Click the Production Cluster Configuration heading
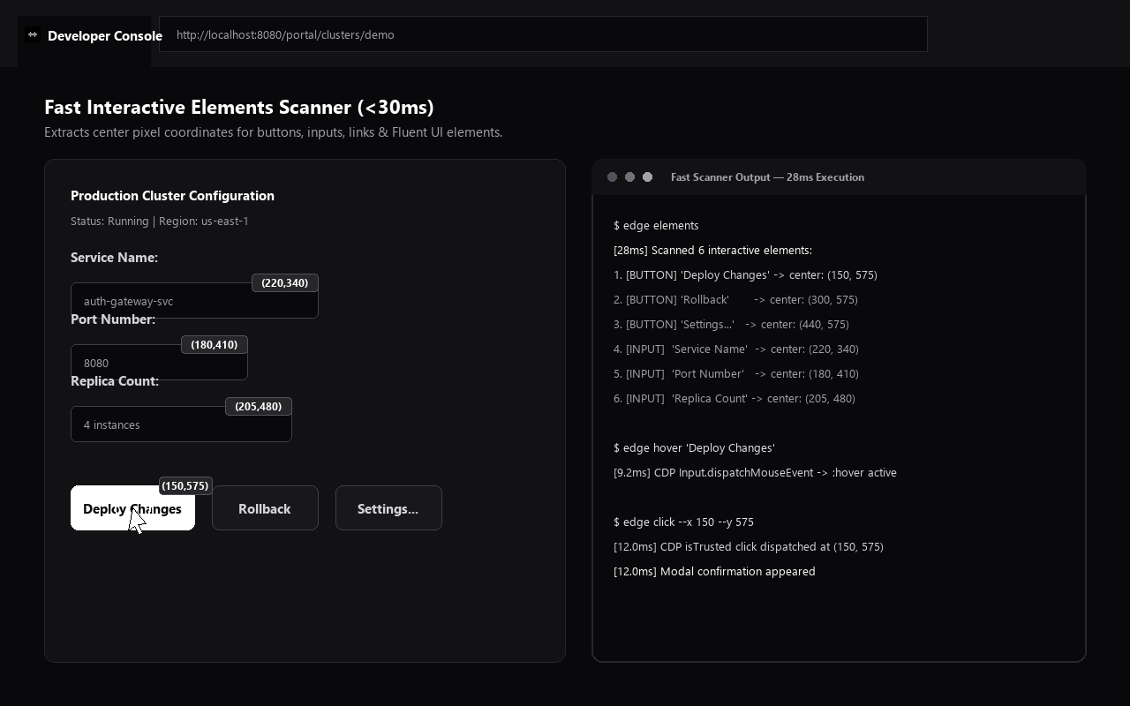Viewport: 1130px width, 706px height. pyautogui.click(x=172, y=196)
